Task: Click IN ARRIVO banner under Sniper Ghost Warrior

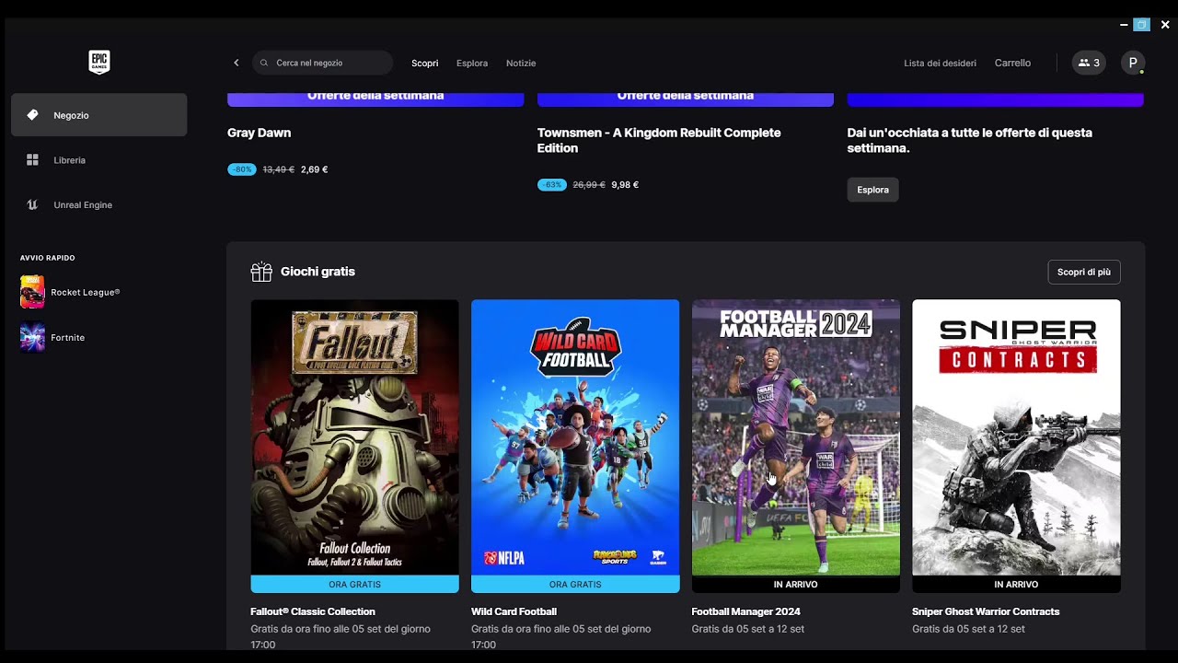Action: click(1016, 584)
